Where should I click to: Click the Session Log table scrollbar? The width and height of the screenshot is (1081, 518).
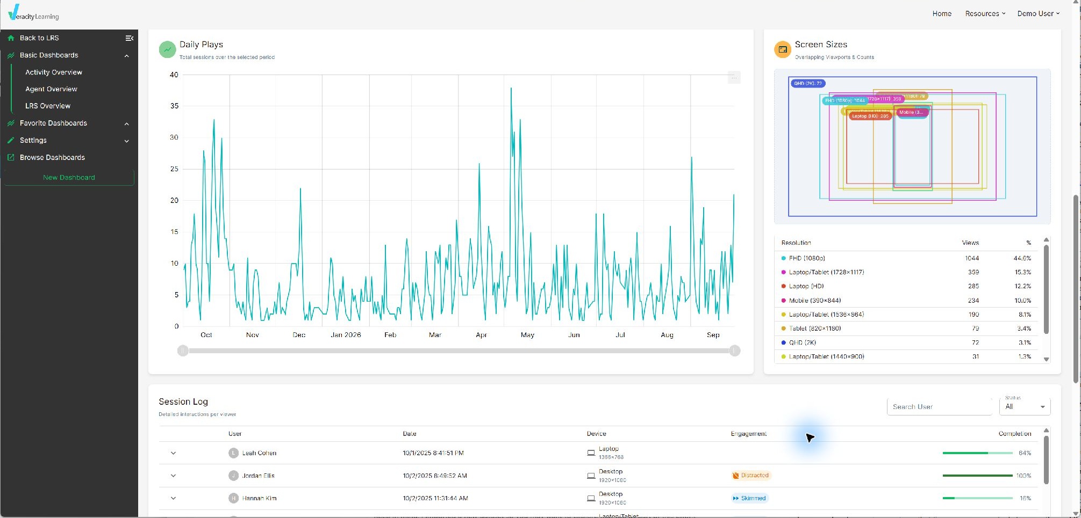1046,459
